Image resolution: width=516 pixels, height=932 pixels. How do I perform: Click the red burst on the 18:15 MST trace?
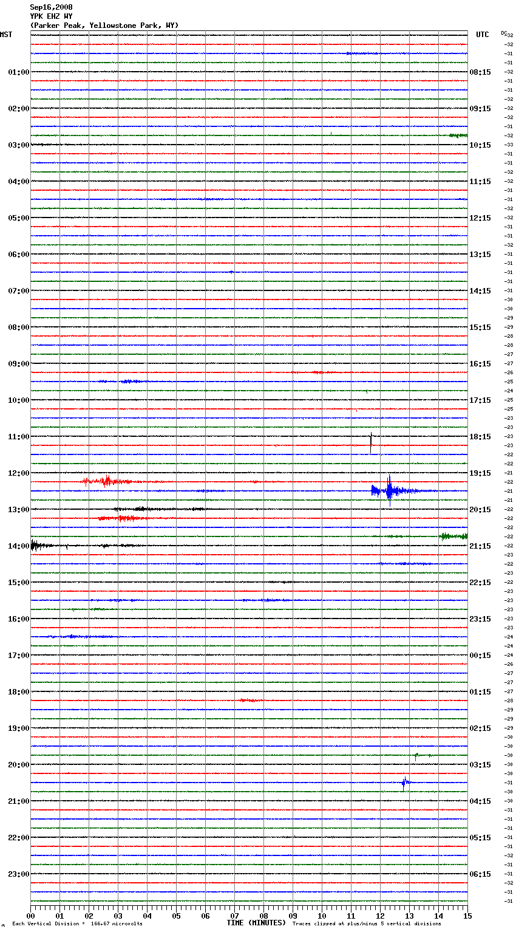tap(251, 701)
